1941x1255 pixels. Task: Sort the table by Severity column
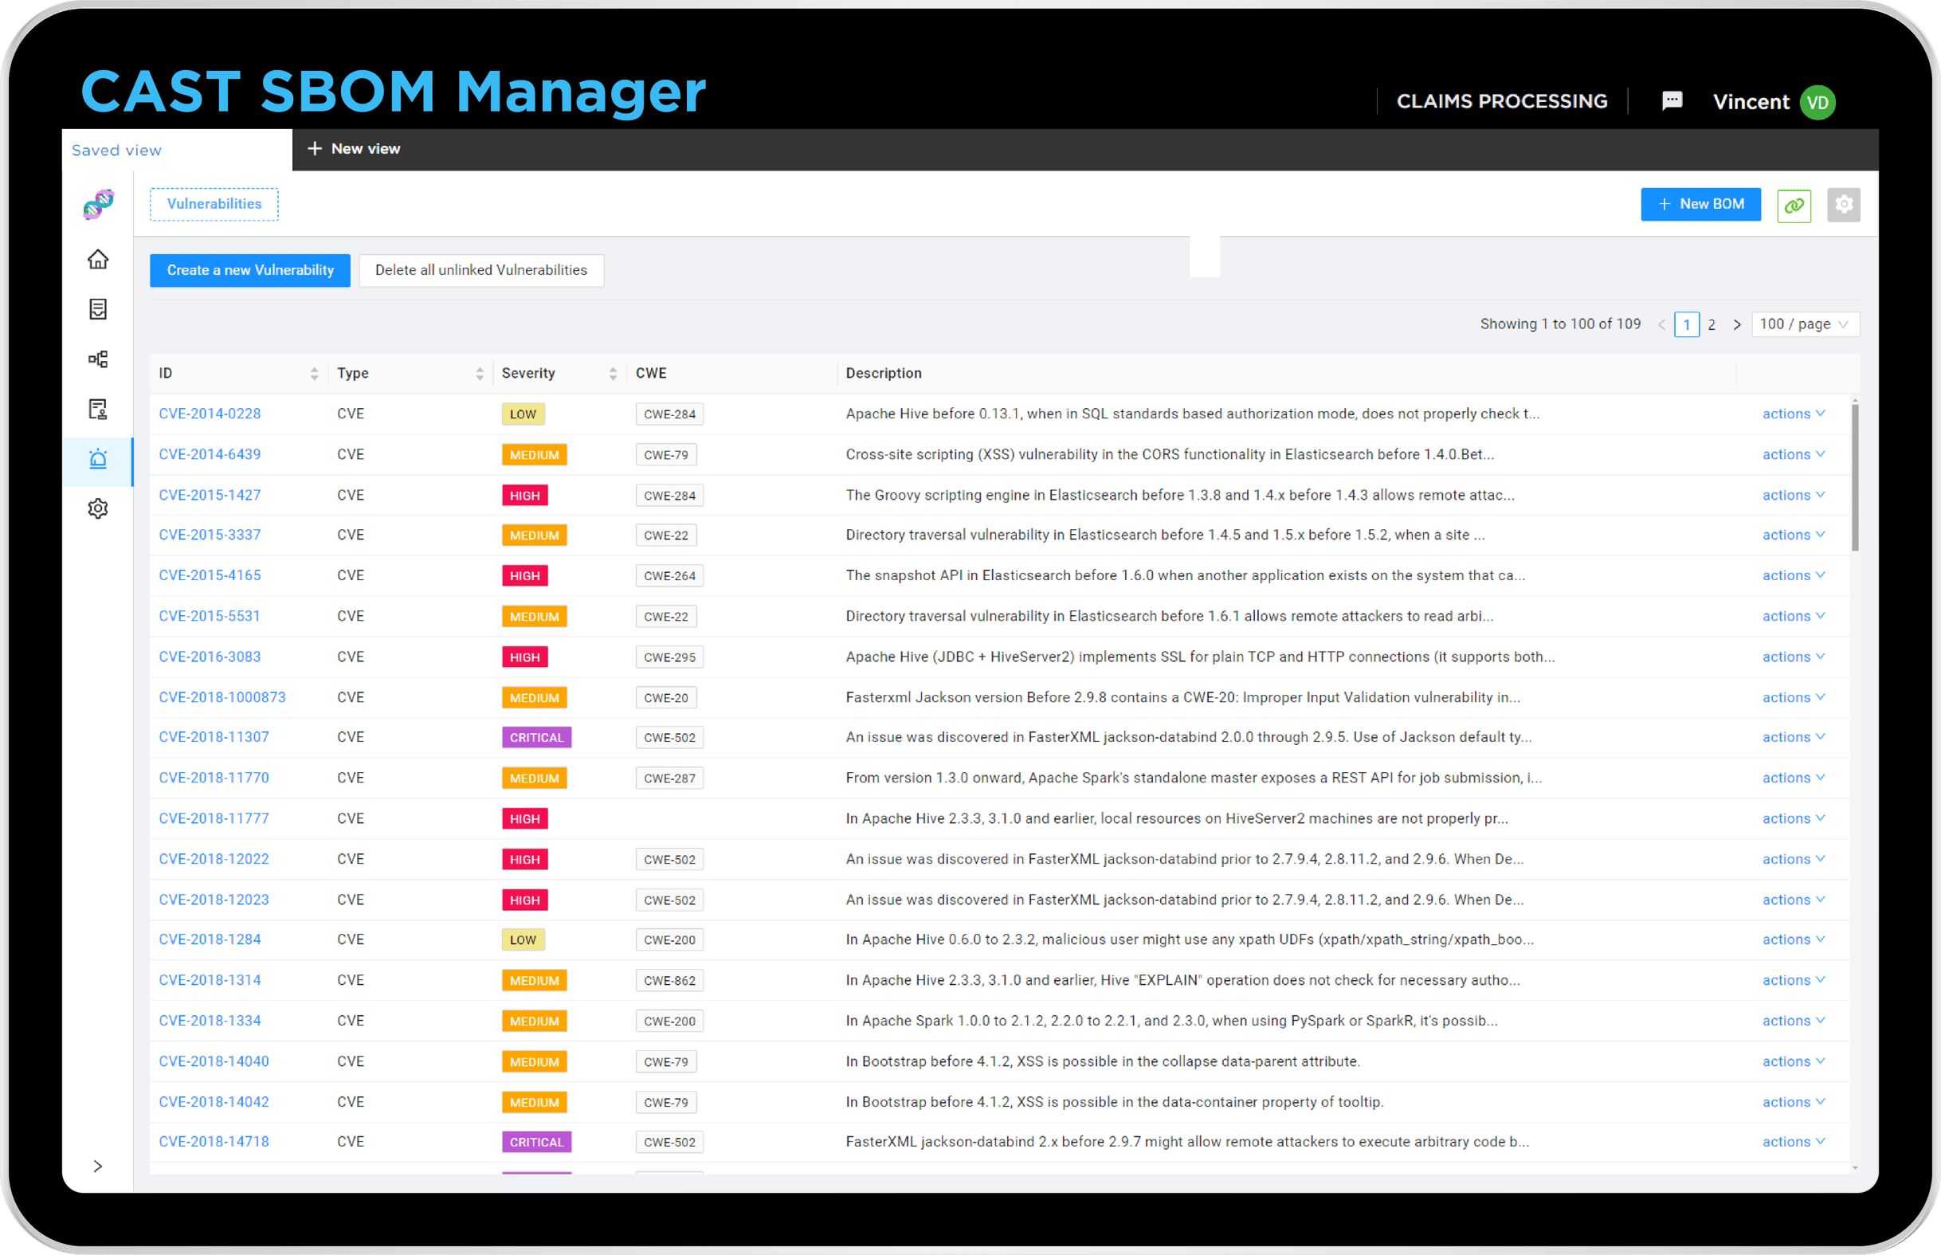[614, 372]
